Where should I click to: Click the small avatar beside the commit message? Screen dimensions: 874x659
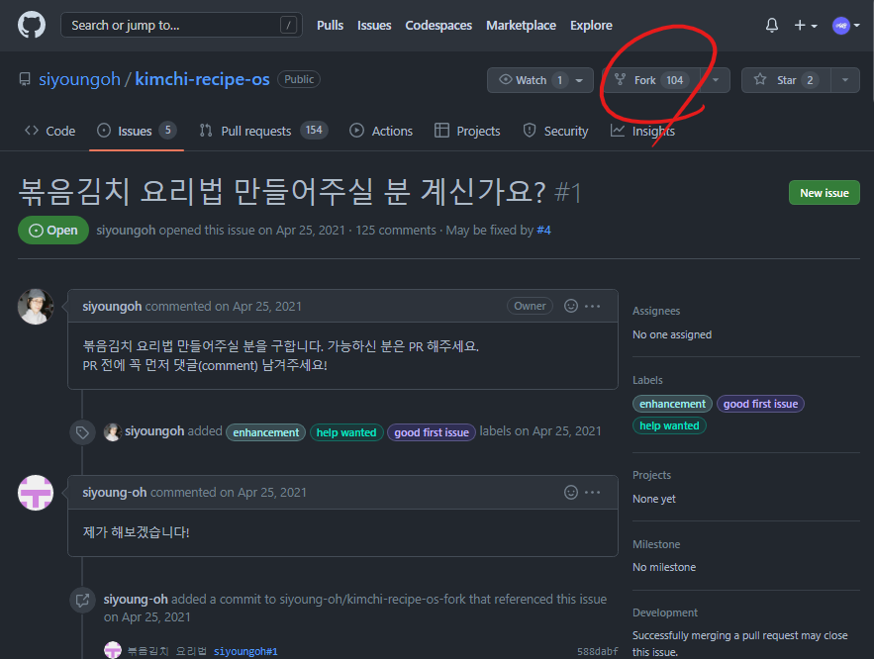[113, 650]
